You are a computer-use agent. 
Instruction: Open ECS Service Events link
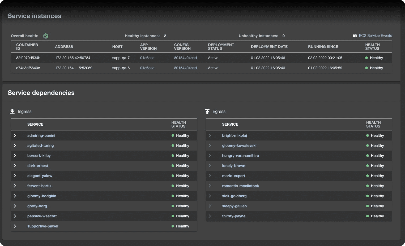click(375, 36)
